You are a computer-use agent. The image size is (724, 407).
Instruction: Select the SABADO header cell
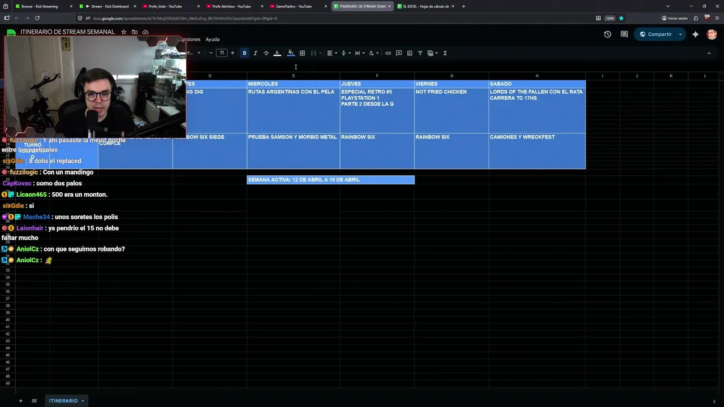537,84
